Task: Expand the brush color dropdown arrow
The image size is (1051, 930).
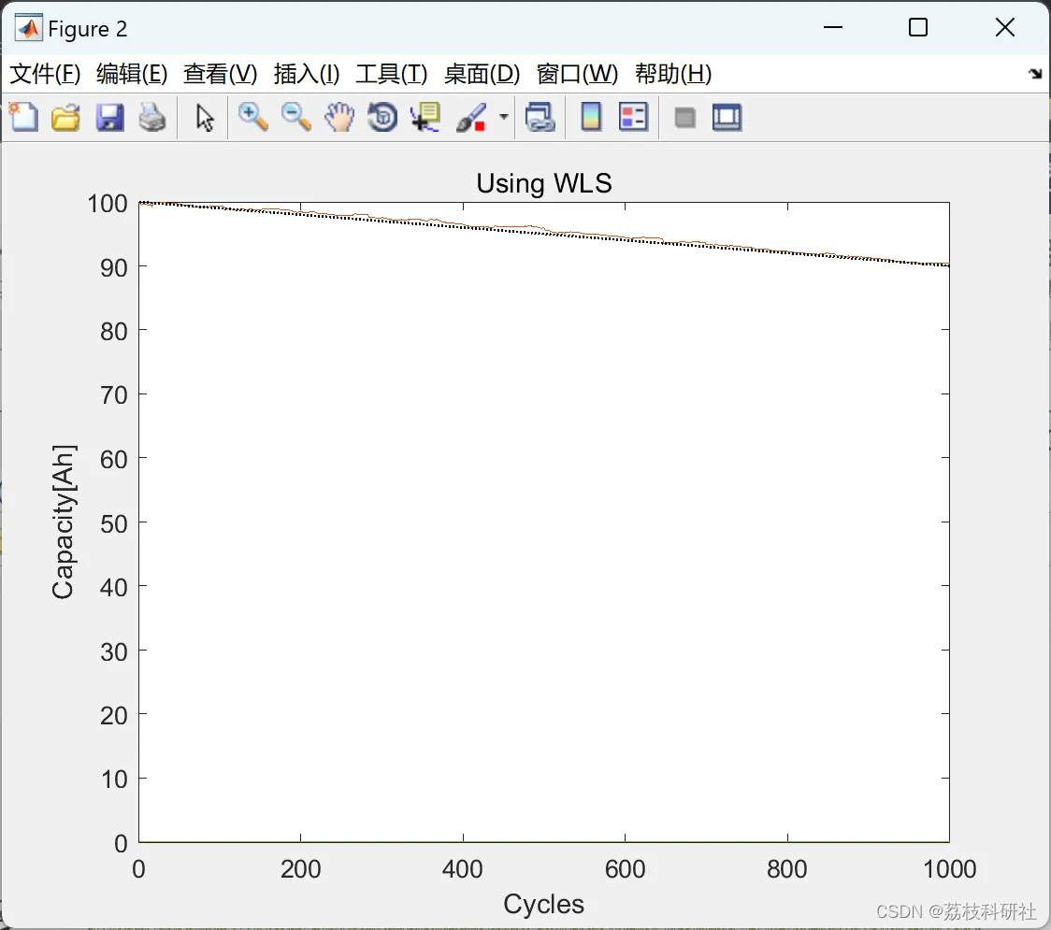Action: [x=504, y=117]
